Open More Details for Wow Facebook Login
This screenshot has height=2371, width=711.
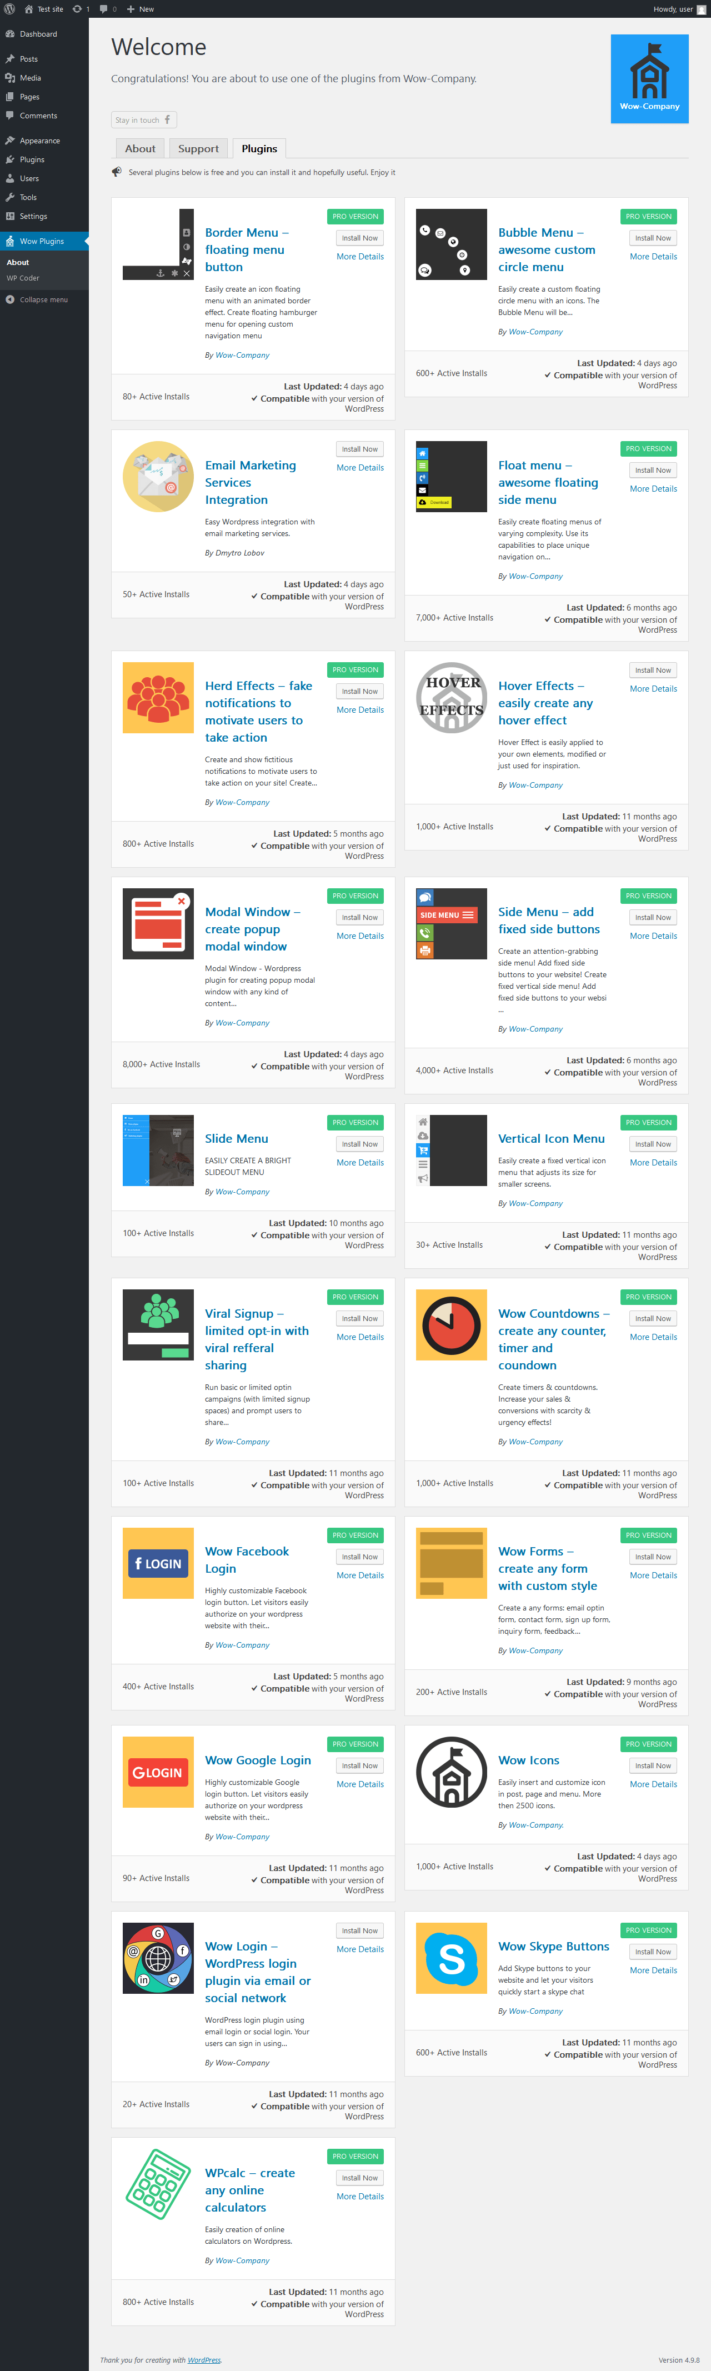359,1575
